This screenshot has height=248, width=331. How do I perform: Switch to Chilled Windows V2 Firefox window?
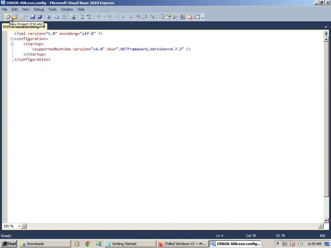click(183, 244)
